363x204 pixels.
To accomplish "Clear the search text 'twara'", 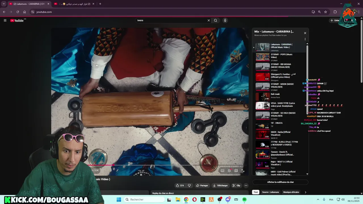I will [209, 20].
